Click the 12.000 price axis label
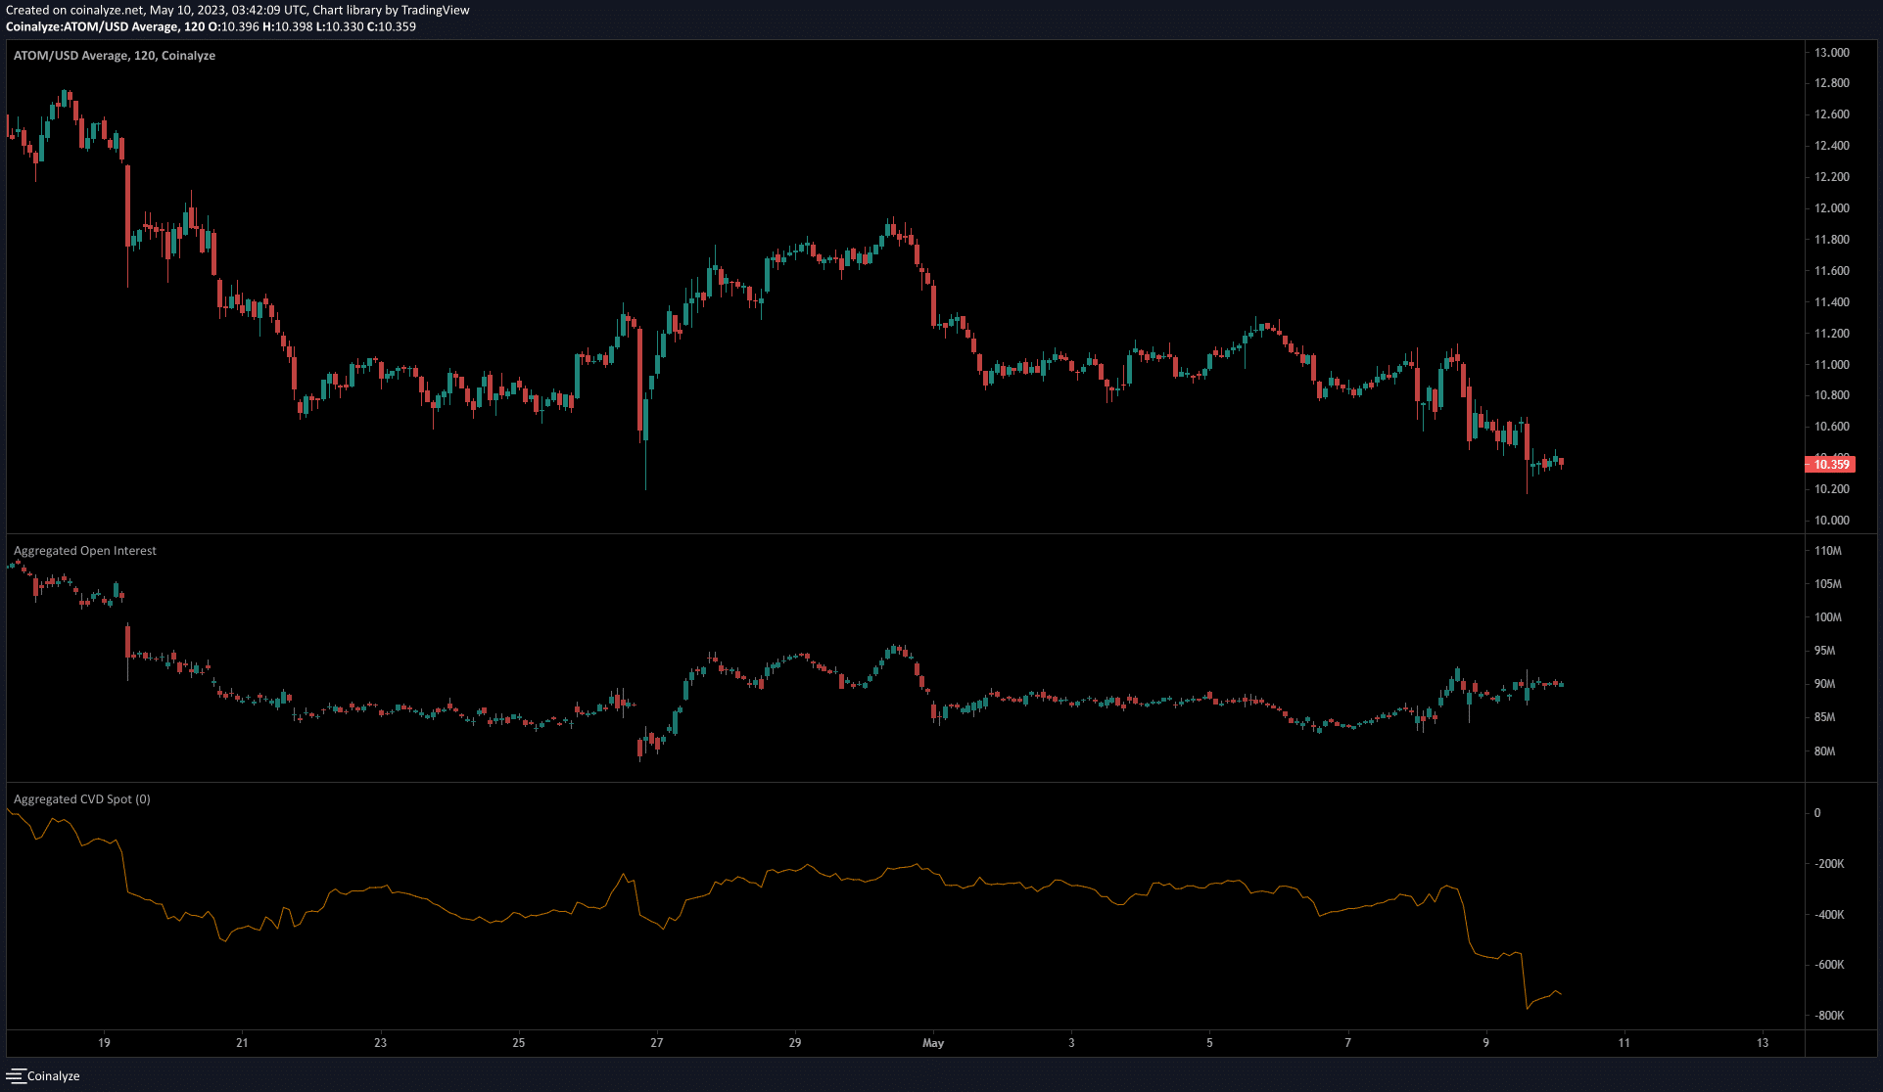This screenshot has height=1092, width=1883. 1831,208
